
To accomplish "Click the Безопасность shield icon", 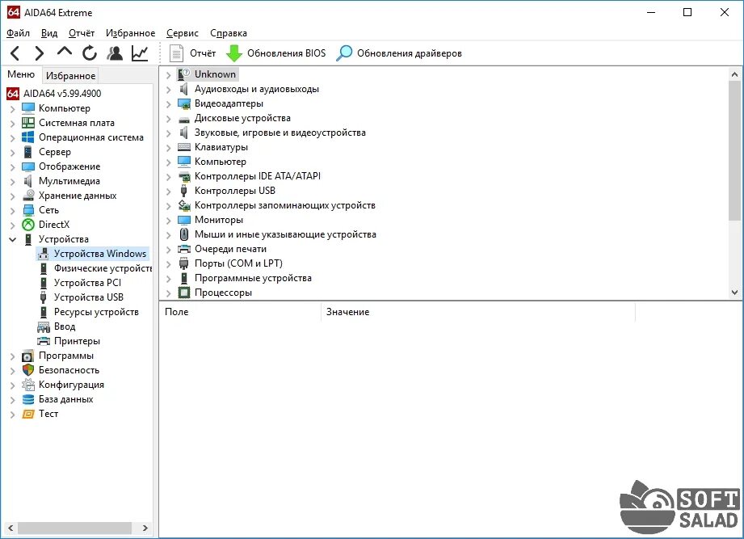I will 28,370.
